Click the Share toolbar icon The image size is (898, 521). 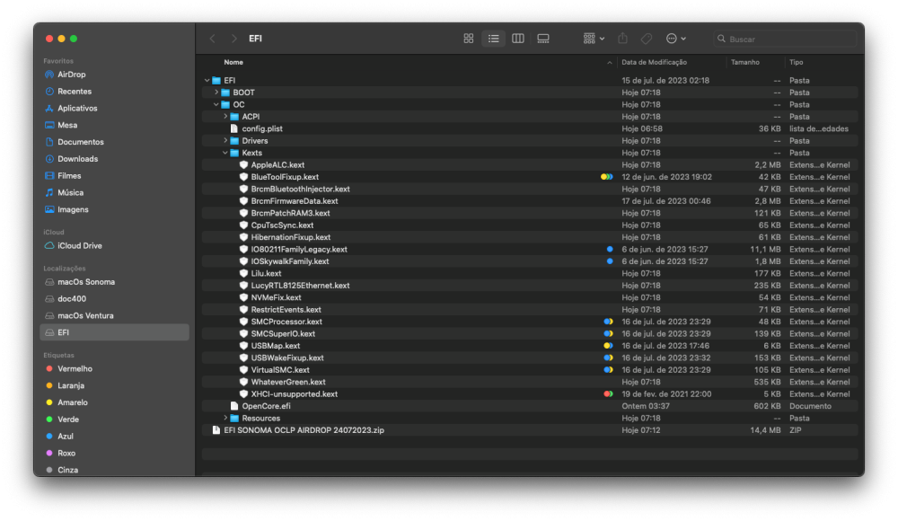[622, 39]
